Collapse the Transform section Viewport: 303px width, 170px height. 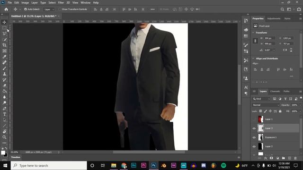[x=253, y=33]
